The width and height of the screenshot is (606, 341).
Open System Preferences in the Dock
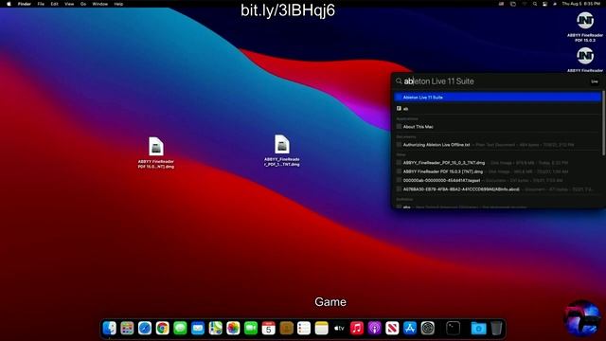tap(428, 329)
